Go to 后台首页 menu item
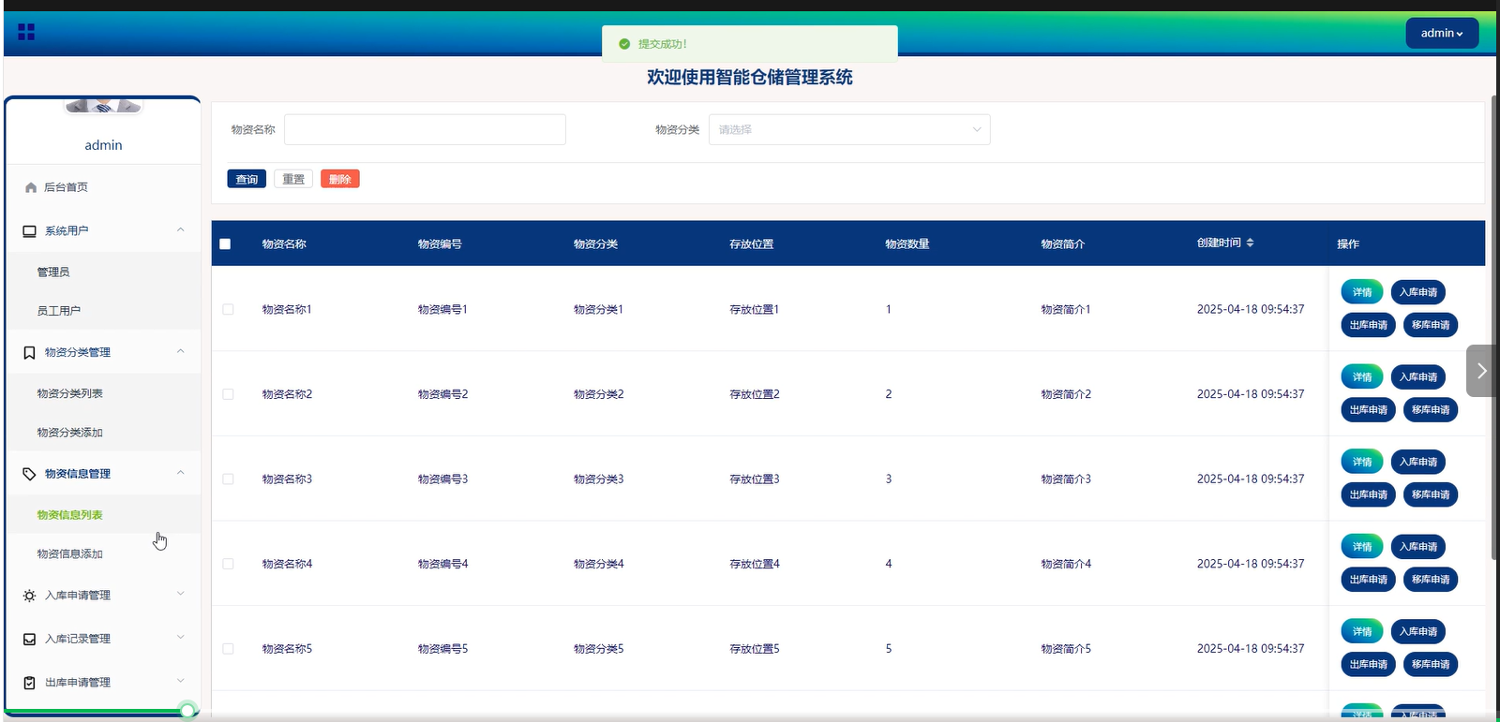 (x=103, y=187)
